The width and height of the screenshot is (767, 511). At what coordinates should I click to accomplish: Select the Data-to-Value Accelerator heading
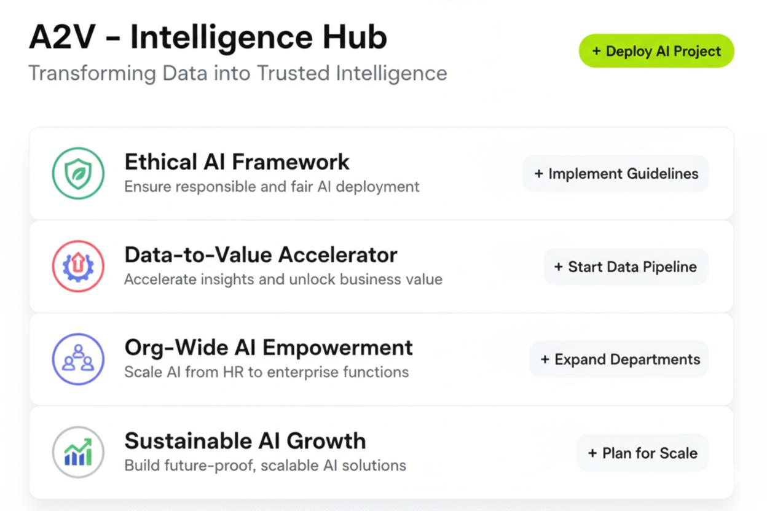(261, 255)
